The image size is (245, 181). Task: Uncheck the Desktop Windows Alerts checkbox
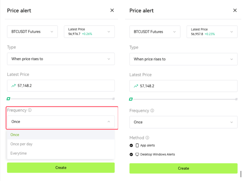[x=131, y=154]
